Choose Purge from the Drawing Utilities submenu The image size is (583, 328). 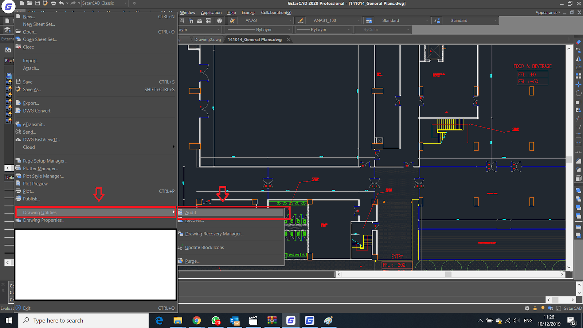point(192,261)
